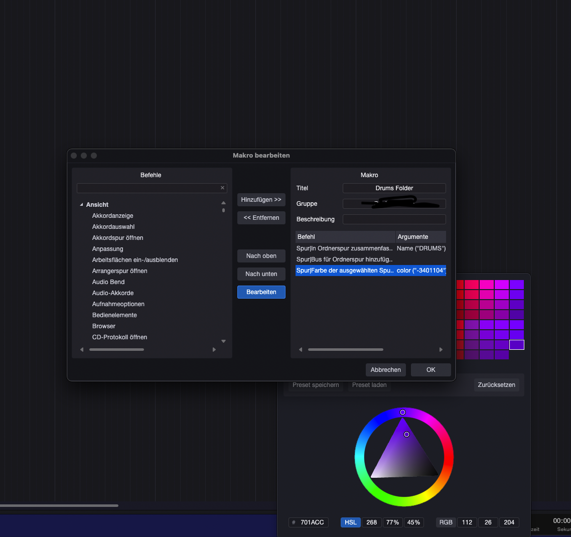The height and width of the screenshot is (537, 571).
Task: Move command down with Nach unten
Action: coord(261,274)
